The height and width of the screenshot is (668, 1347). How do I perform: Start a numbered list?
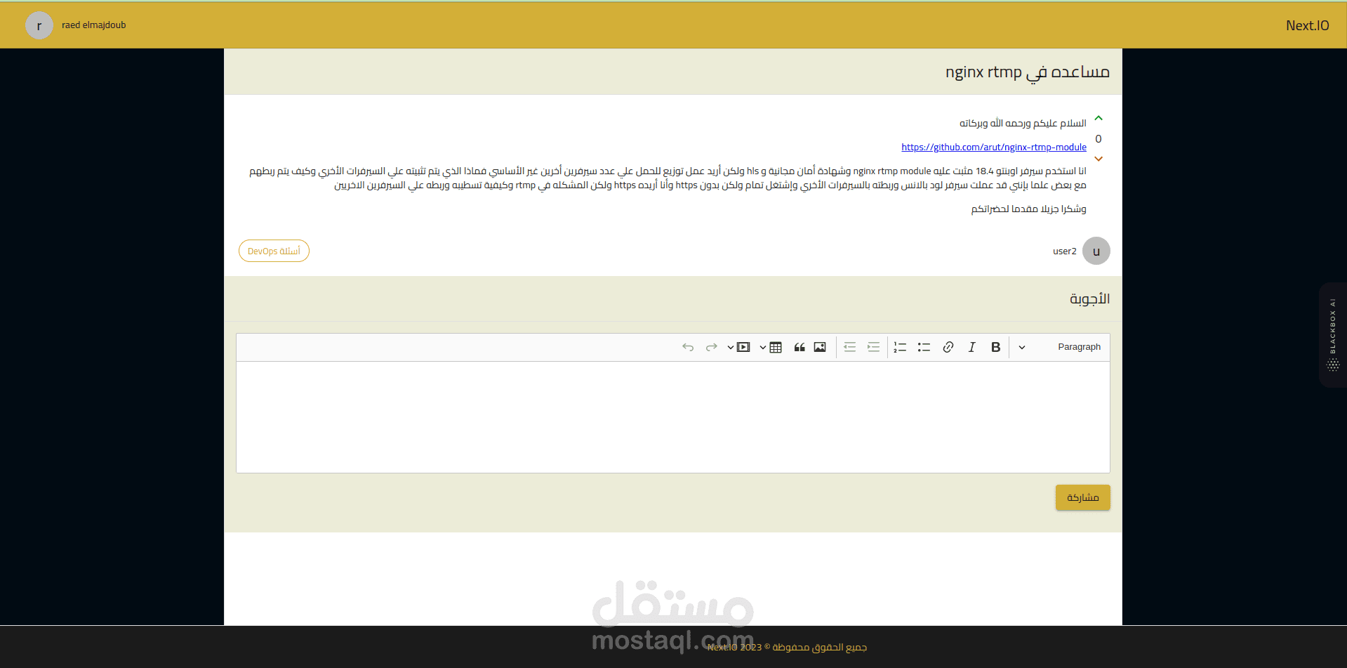point(900,347)
